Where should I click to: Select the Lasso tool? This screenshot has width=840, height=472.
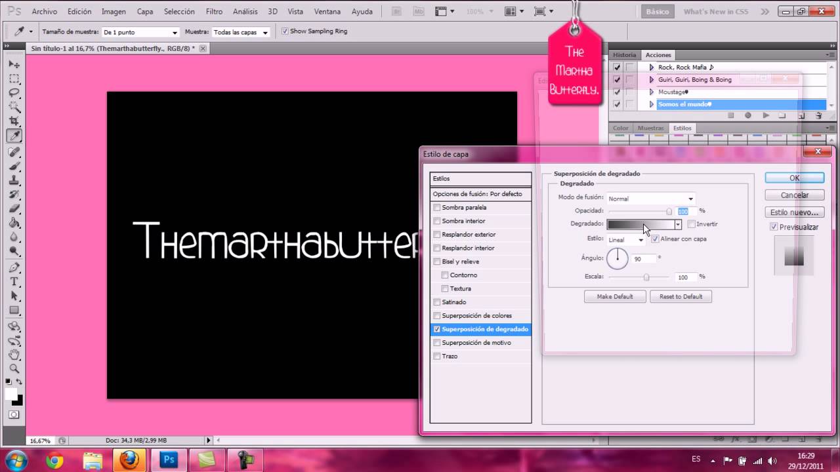pos(14,93)
